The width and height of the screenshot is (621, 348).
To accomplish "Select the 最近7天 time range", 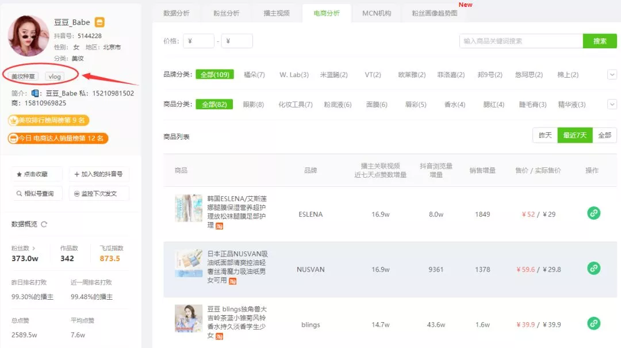I will tap(575, 135).
